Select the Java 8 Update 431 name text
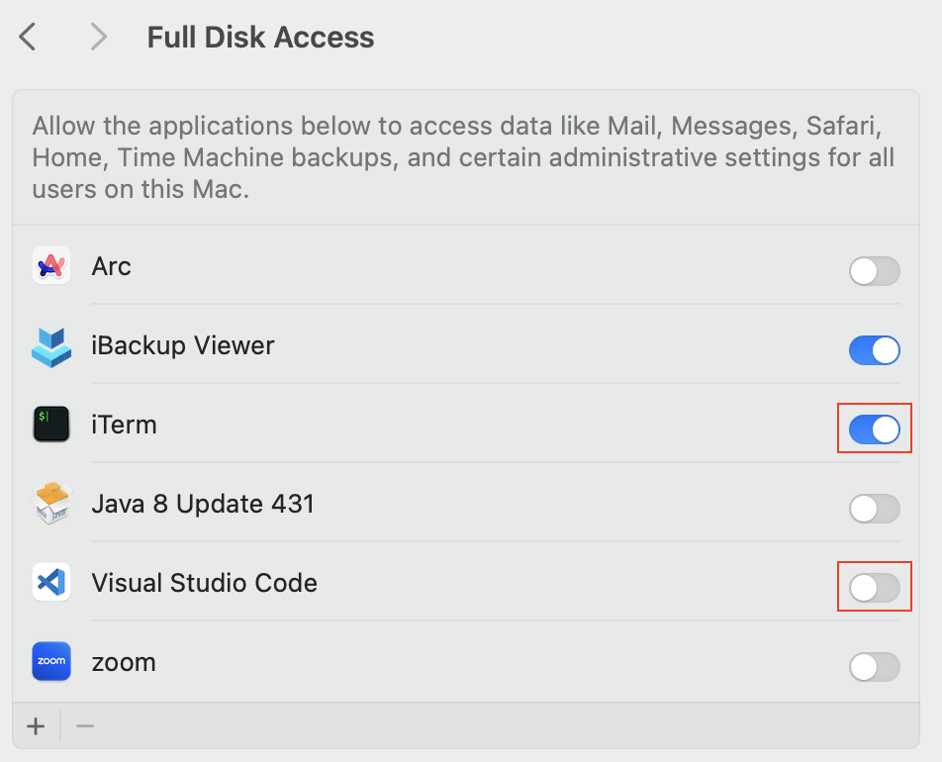942x762 pixels. point(203,504)
